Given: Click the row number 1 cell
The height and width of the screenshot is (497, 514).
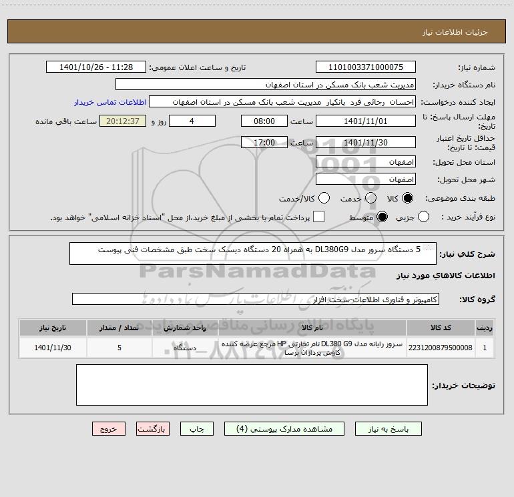Looking at the screenshot, I should (x=485, y=348).
